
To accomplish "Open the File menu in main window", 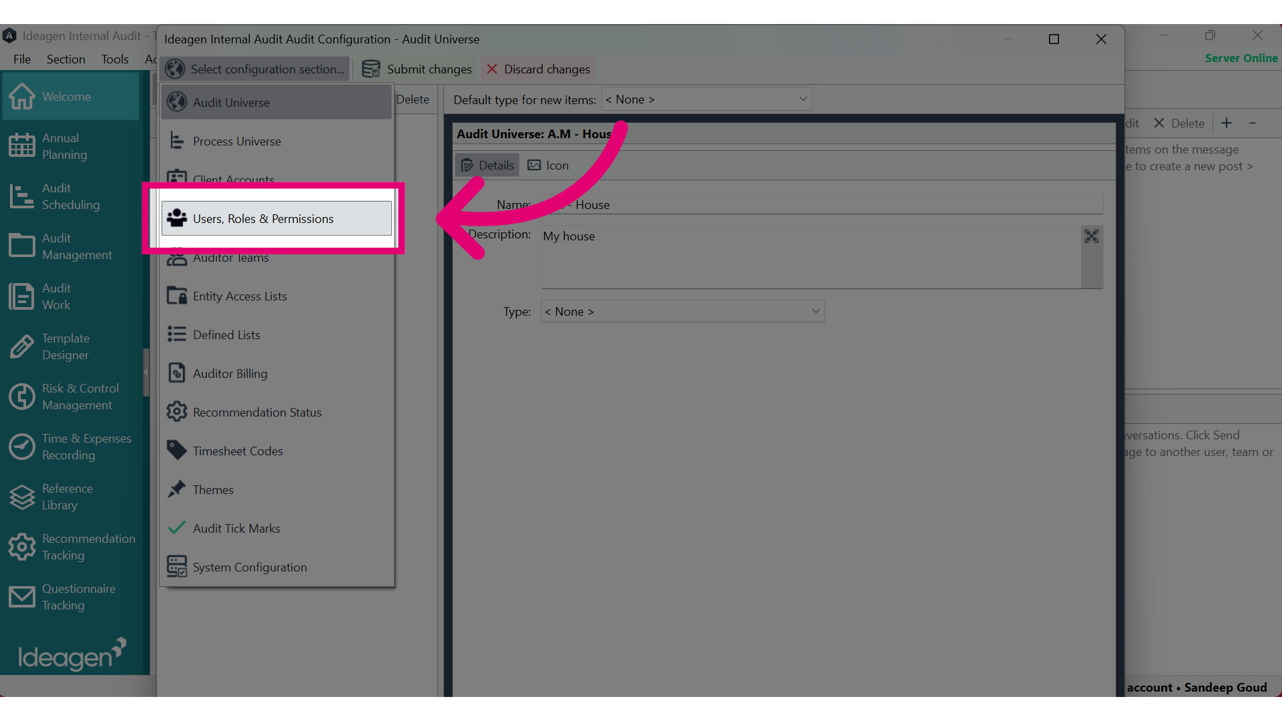I will coord(22,59).
